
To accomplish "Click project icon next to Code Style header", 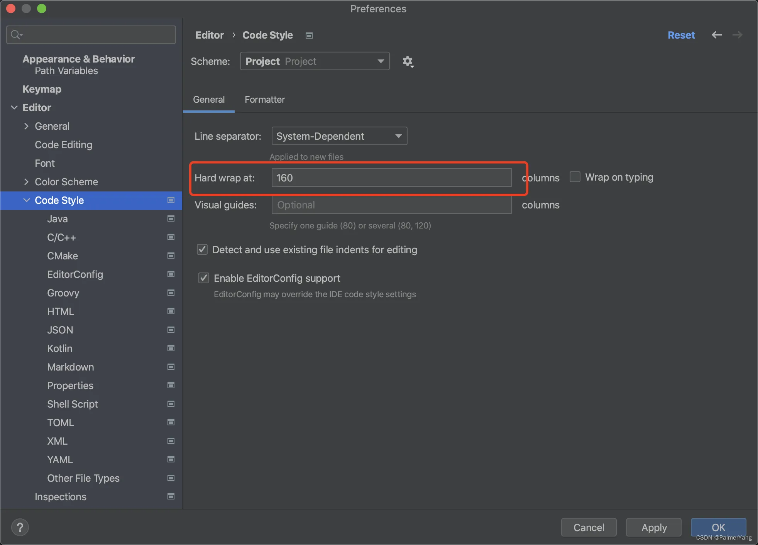I will pos(309,36).
